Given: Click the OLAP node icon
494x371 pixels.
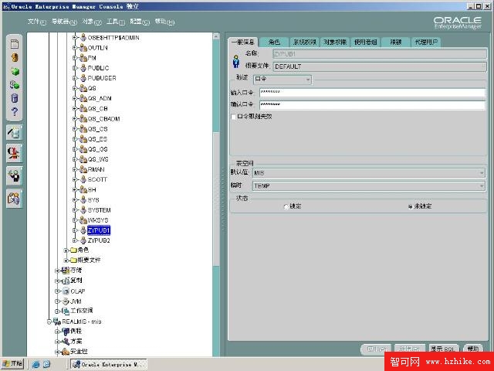Looking at the screenshot, I should coord(66,291).
